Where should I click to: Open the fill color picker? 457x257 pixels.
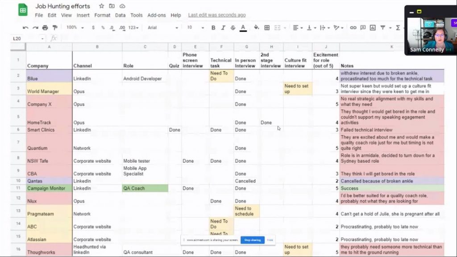click(256, 28)
